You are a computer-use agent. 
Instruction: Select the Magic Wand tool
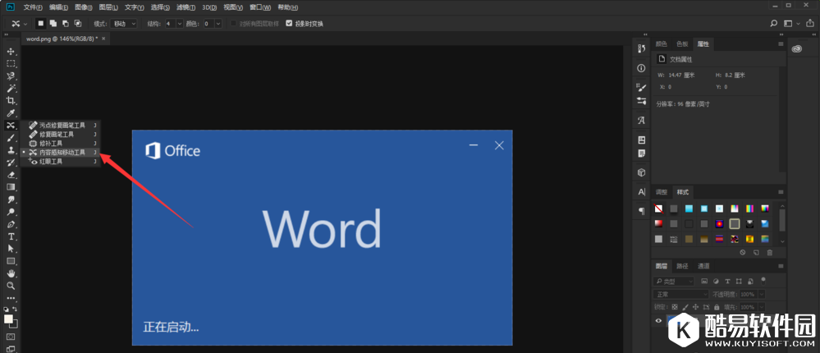11,88
